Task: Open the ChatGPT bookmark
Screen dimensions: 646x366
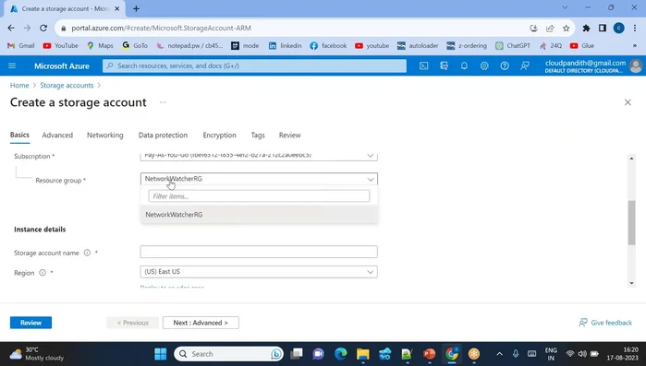Action: click(x=513, y=45)
